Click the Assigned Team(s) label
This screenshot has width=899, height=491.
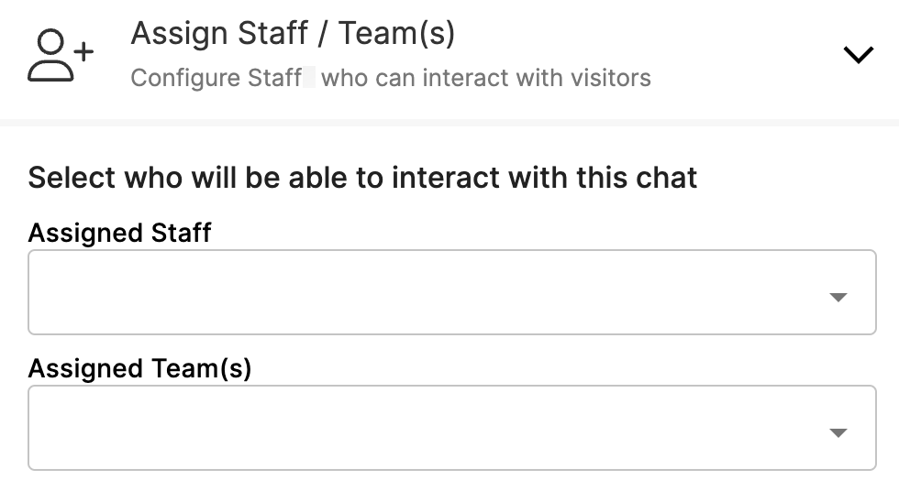[139, 368]
